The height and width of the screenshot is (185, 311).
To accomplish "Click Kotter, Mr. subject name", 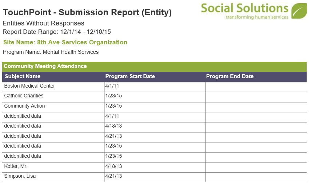I will pos(16,166).
